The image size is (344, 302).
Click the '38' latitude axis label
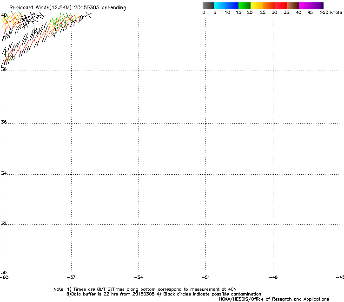(x=4, y=69)
